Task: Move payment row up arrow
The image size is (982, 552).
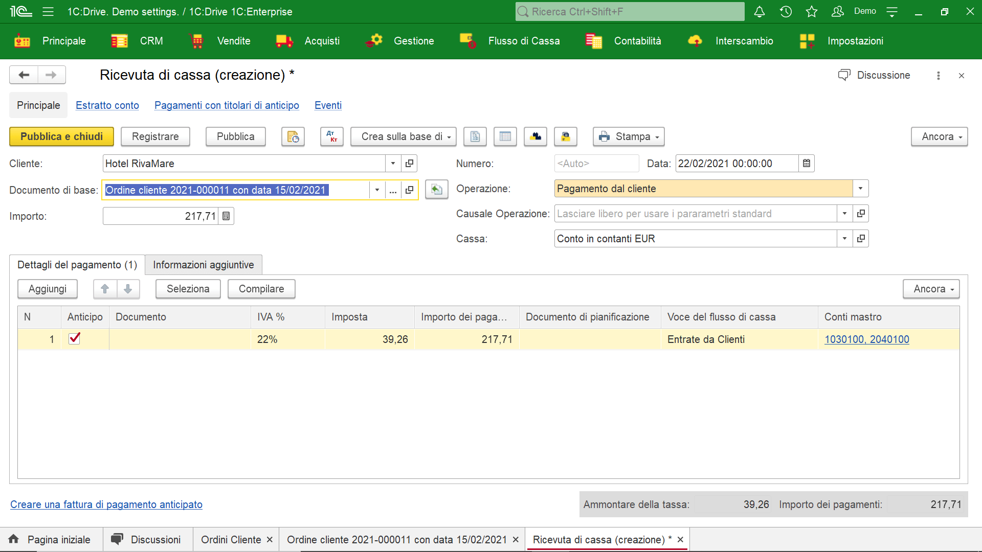Action: [x=105, y=289]
